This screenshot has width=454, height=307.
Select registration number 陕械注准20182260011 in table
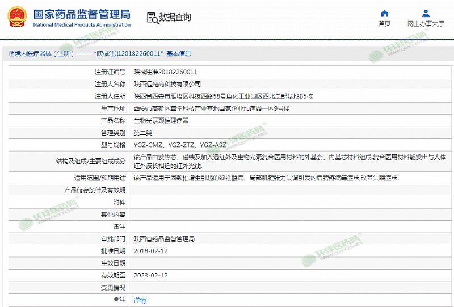click(165, 72)
